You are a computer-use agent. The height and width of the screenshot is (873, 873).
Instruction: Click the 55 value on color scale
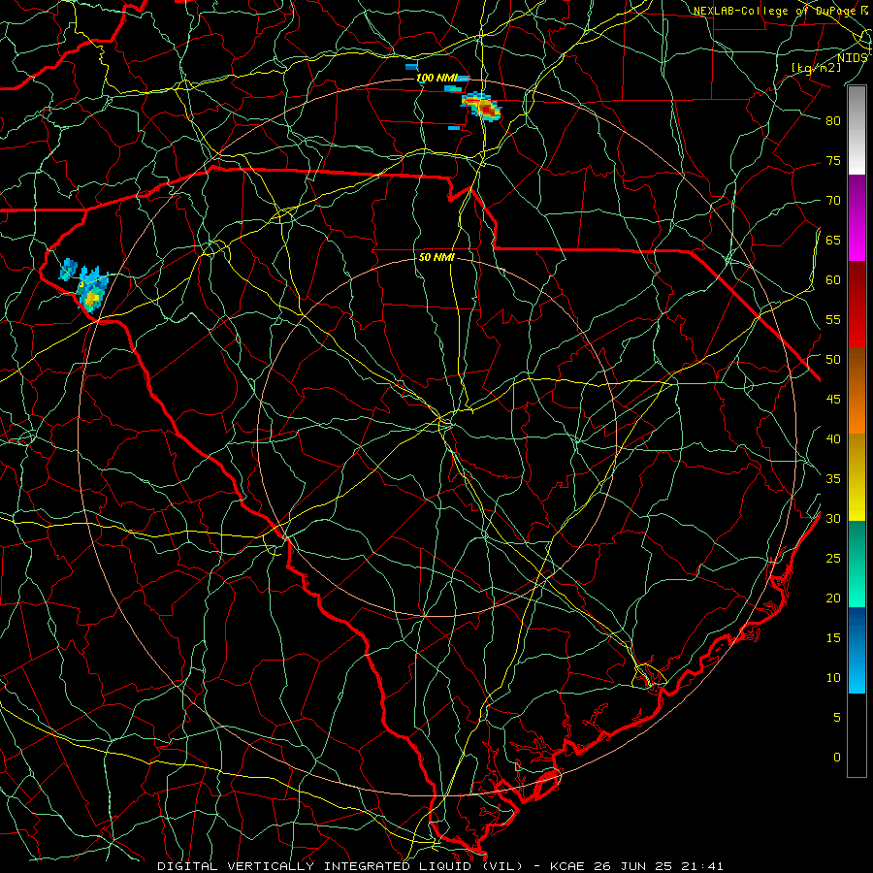(833, 319)
